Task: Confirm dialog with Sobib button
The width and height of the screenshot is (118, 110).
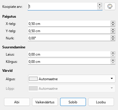Action: click(73, 102)
